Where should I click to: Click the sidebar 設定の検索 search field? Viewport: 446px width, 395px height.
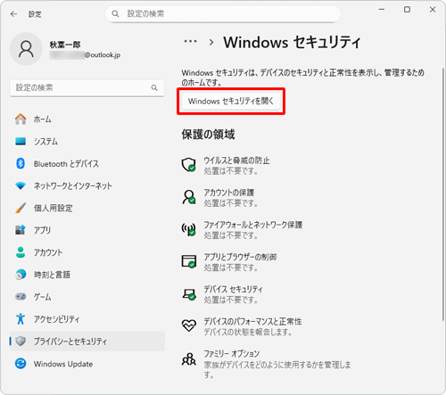pos(87,87)
